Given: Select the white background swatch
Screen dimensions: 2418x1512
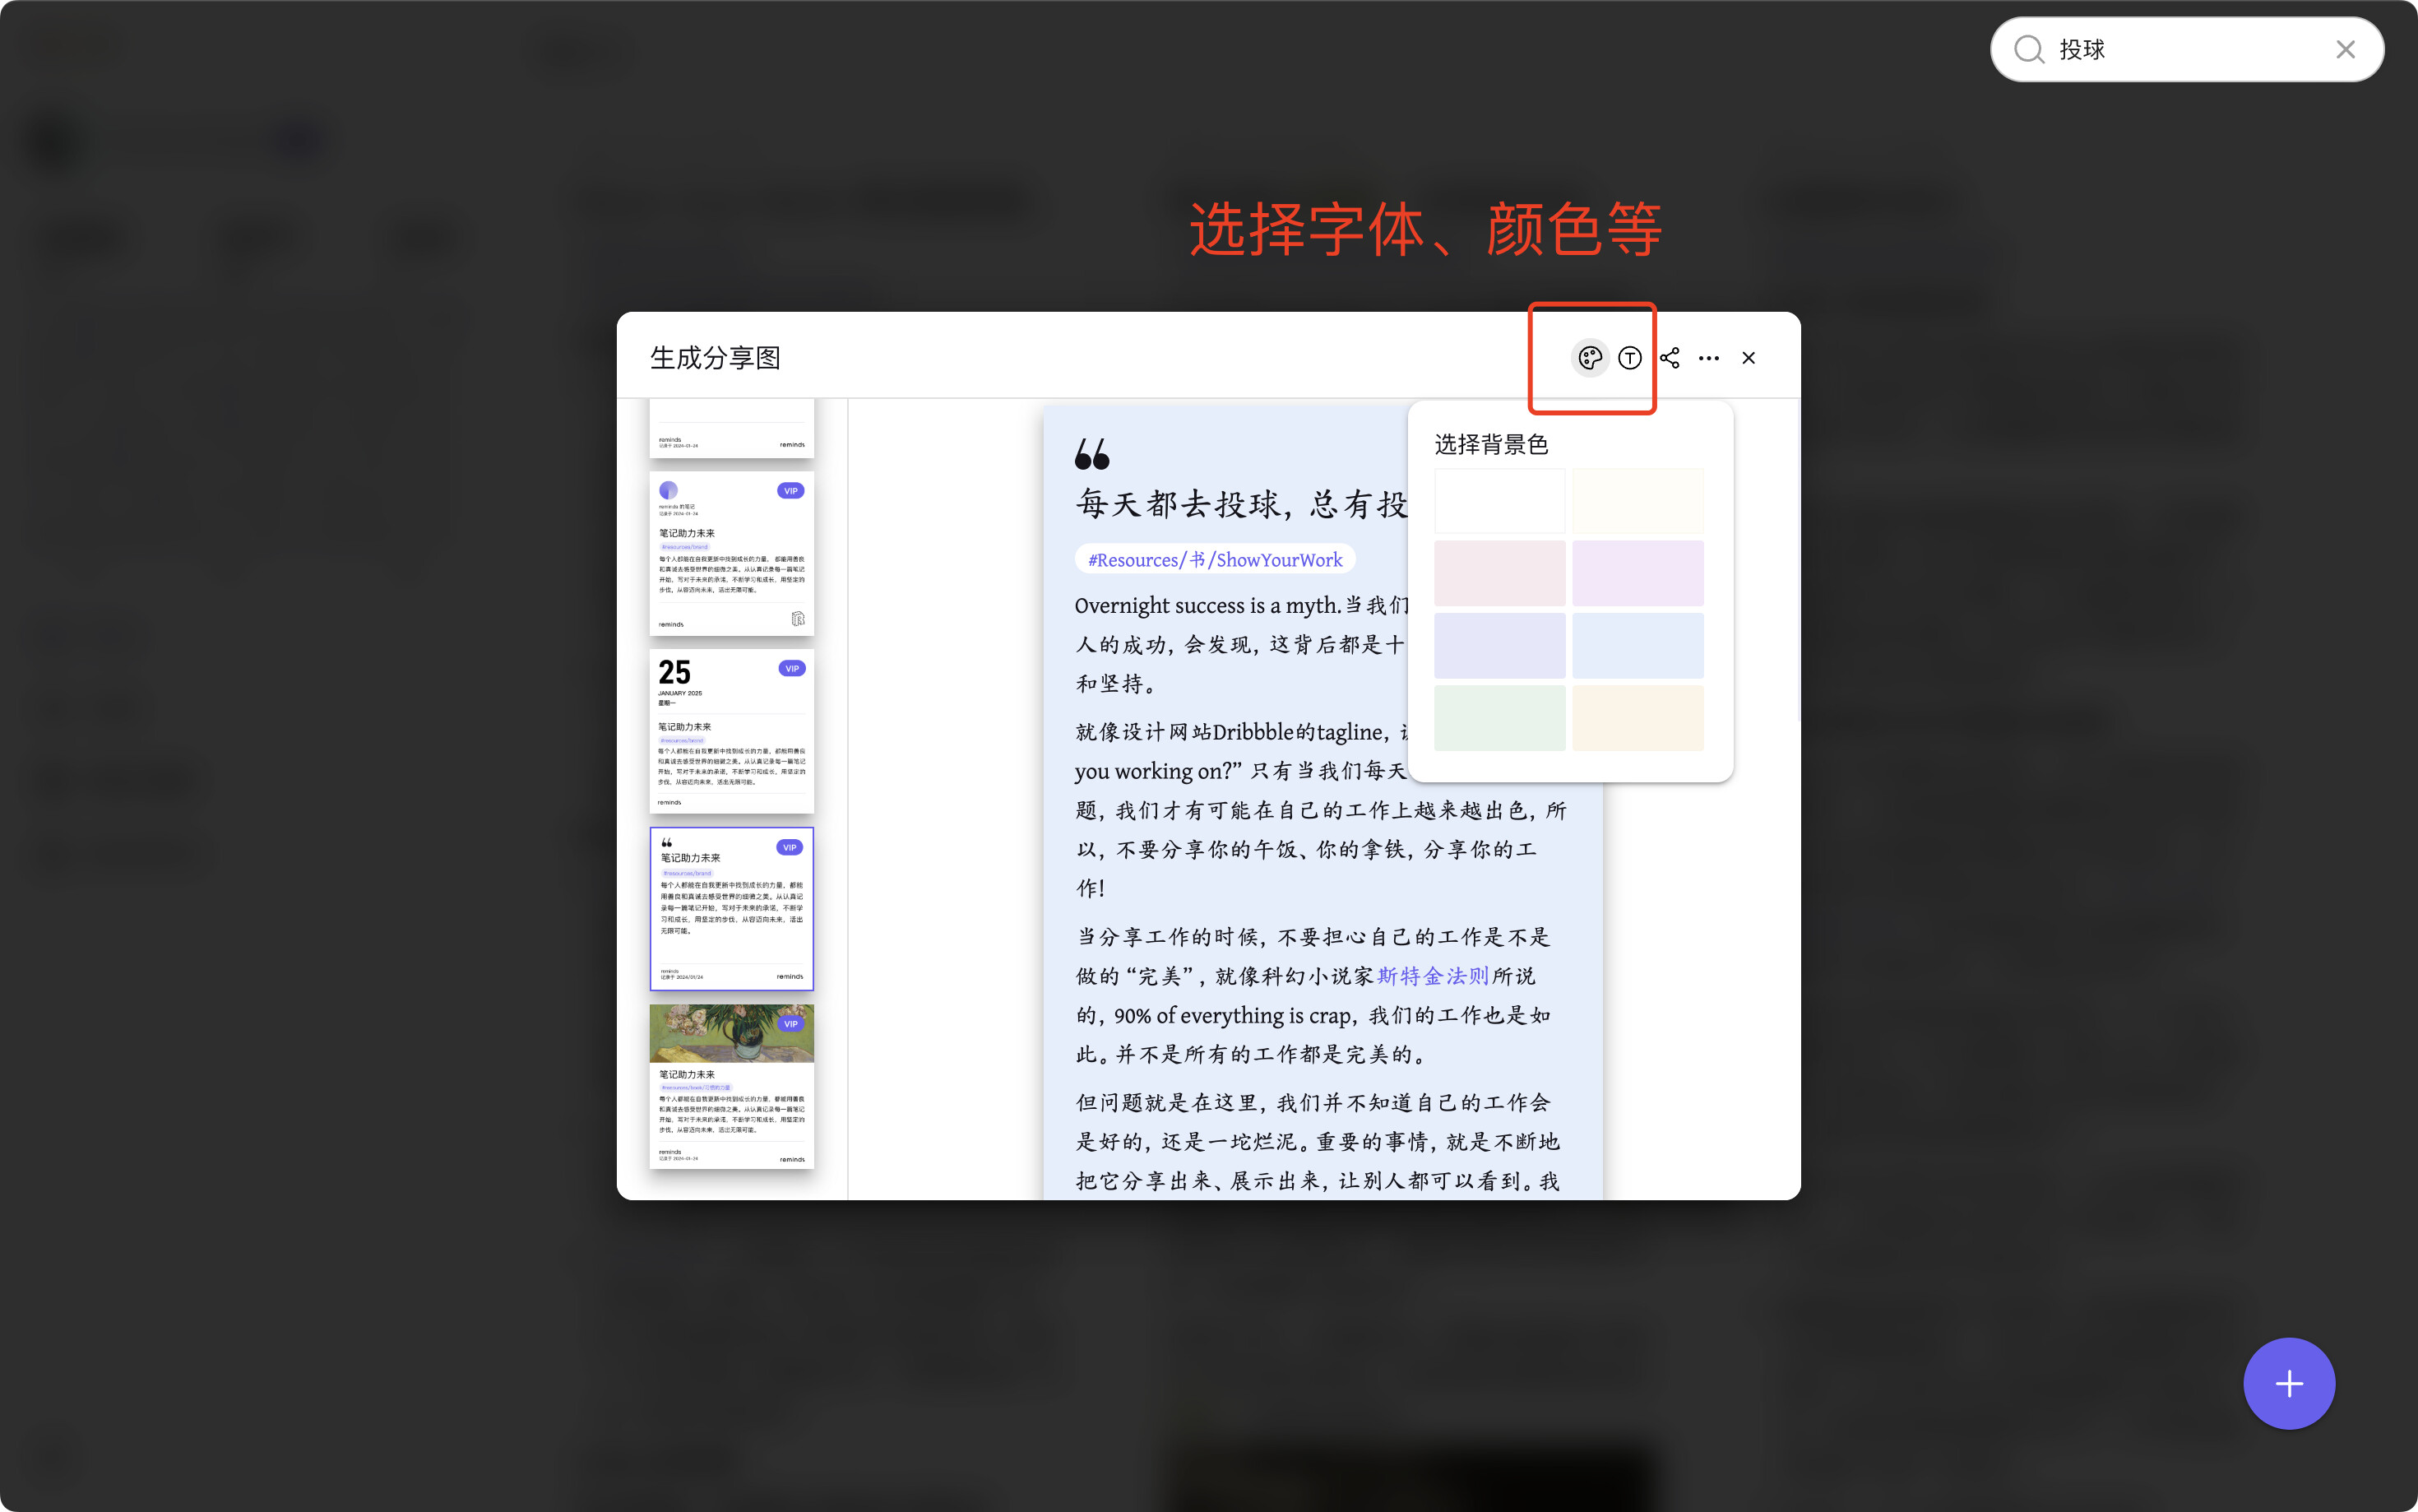Looking at the screenshot, I should (1499, 501).
